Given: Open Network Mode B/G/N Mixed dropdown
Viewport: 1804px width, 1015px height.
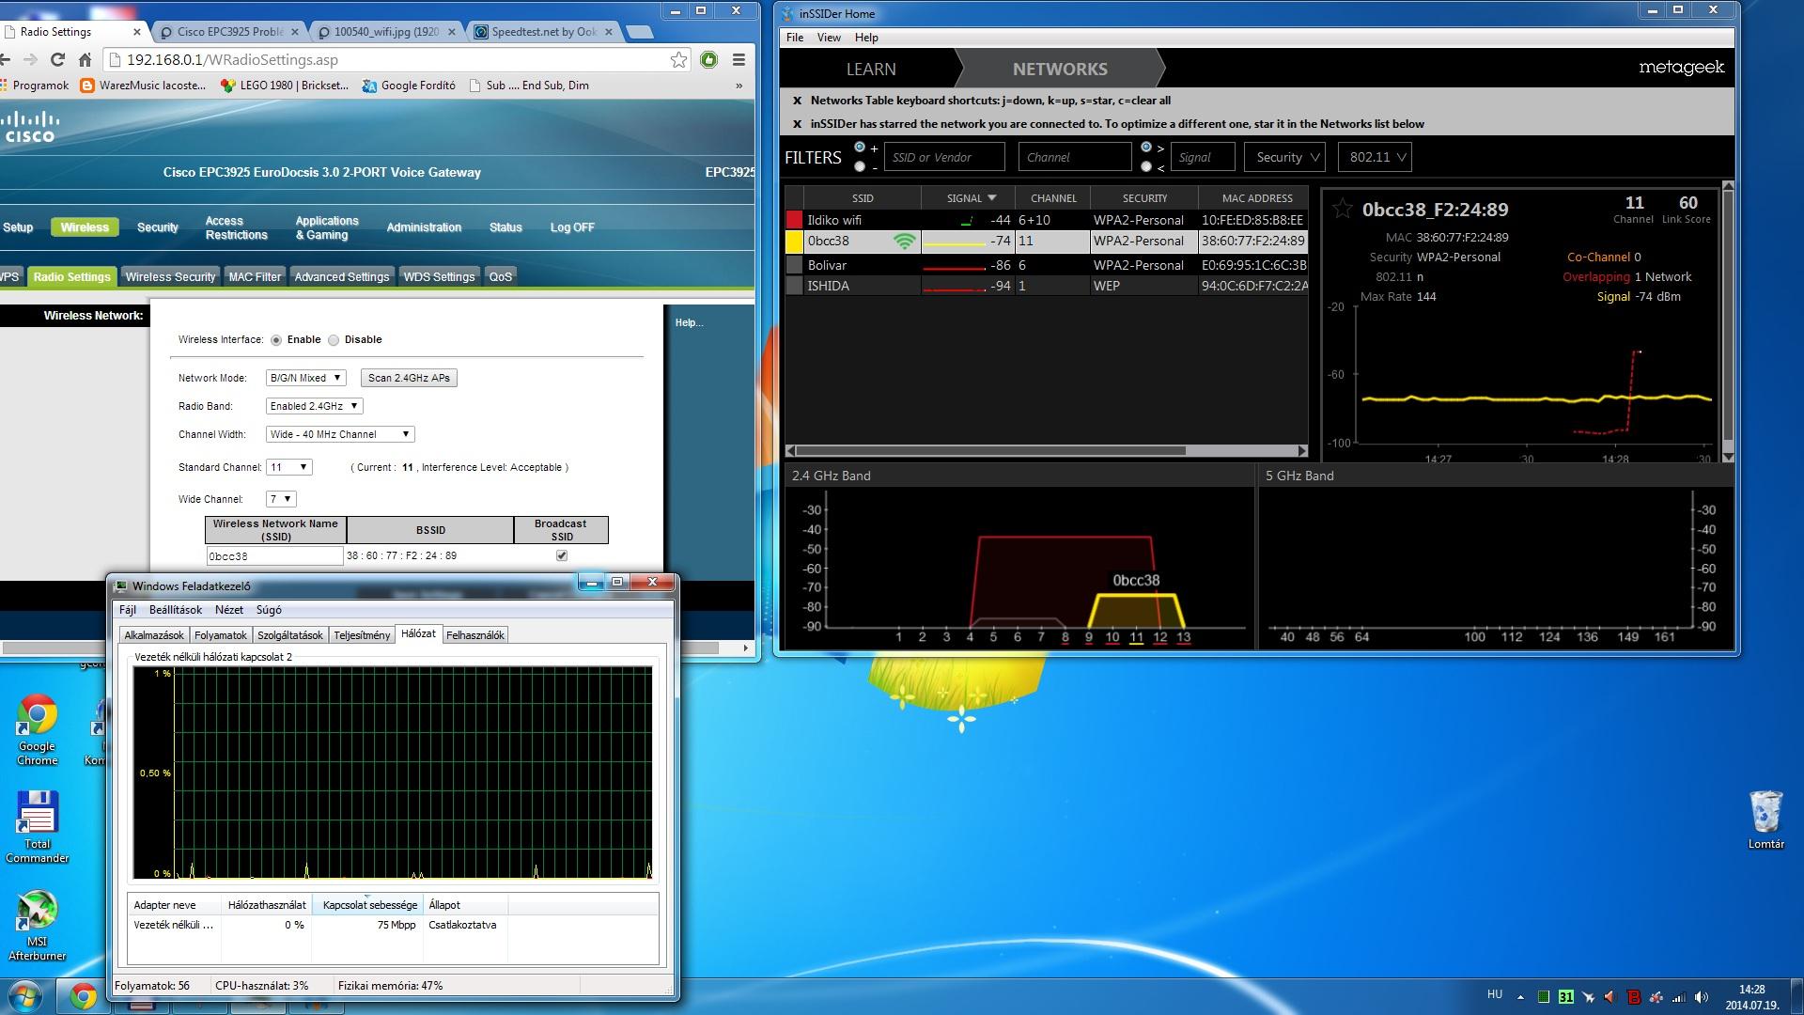Looking at the screenshot, I should [305, 378].
